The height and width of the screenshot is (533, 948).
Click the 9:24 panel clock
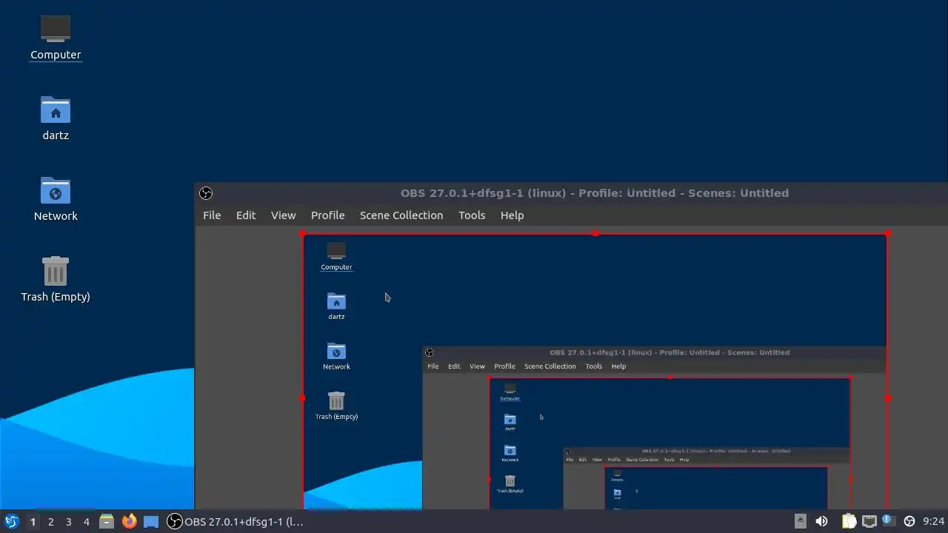point(933,521)
